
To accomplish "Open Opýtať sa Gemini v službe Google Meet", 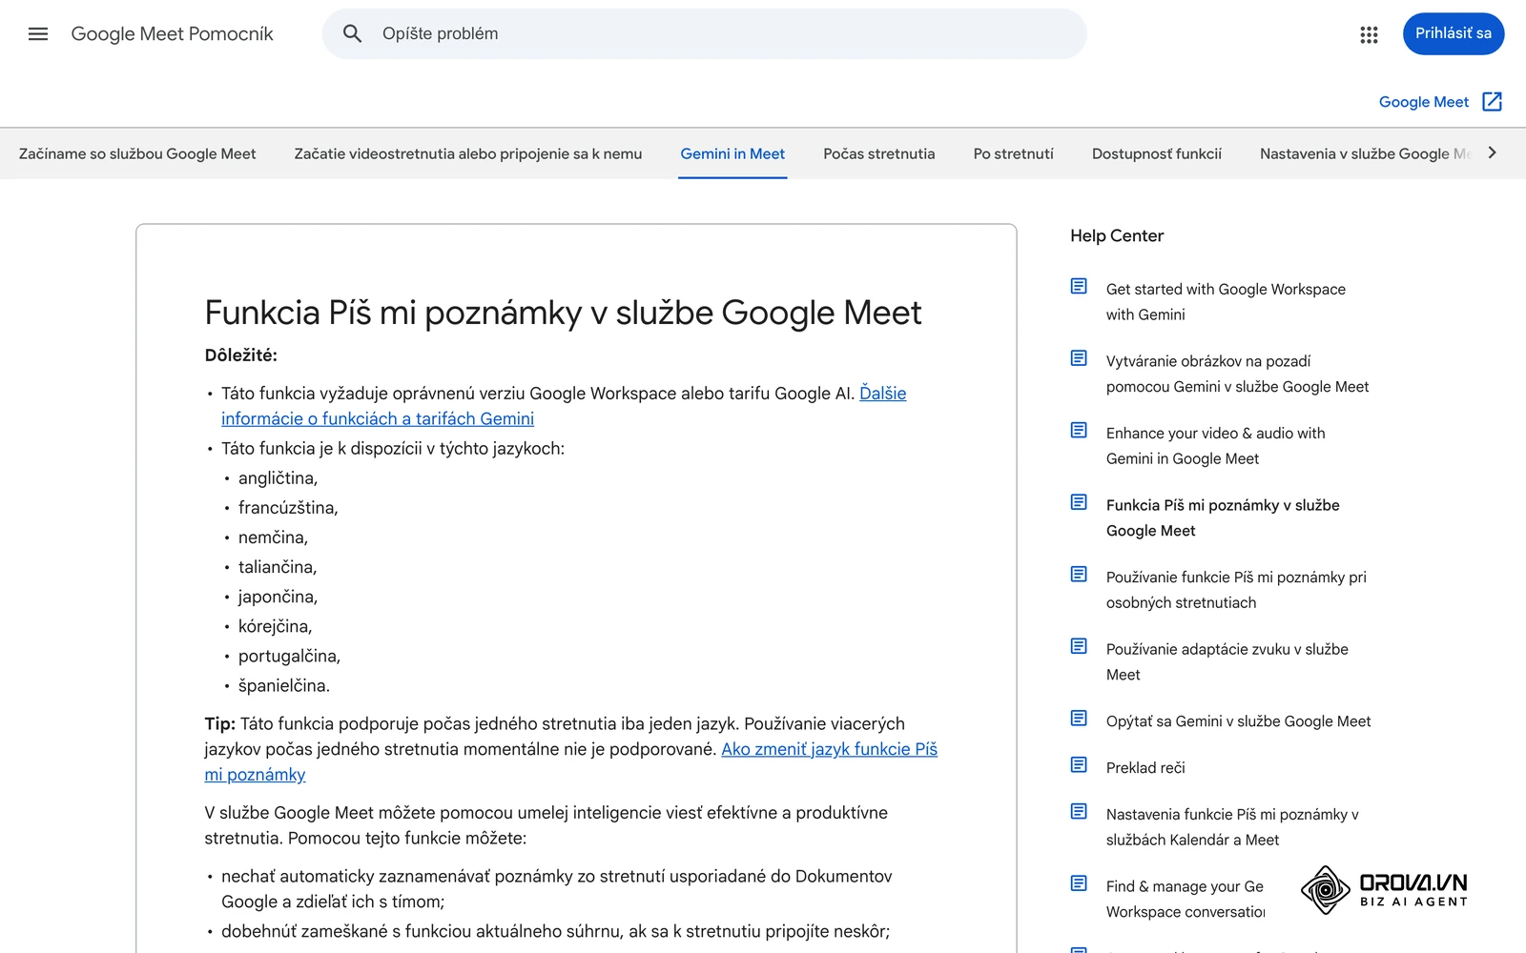I will 1238,721.
